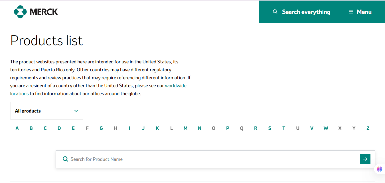The height and width of the screenshot is (183, 385).
Task: Show products under letter K
Action: coord(157,128)
